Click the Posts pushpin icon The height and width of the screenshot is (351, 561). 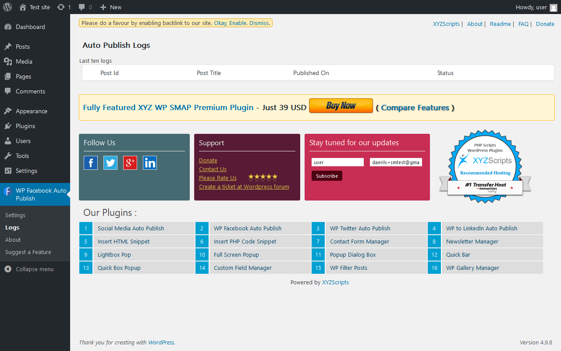point(8,47)
